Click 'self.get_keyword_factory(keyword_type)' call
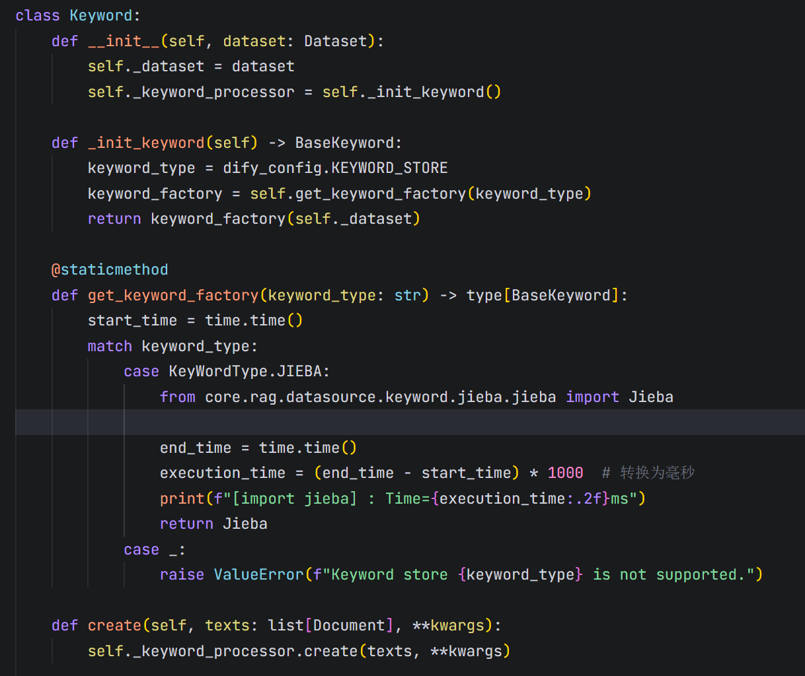Screen dimensions: 805x676 (x=420, y=193)
